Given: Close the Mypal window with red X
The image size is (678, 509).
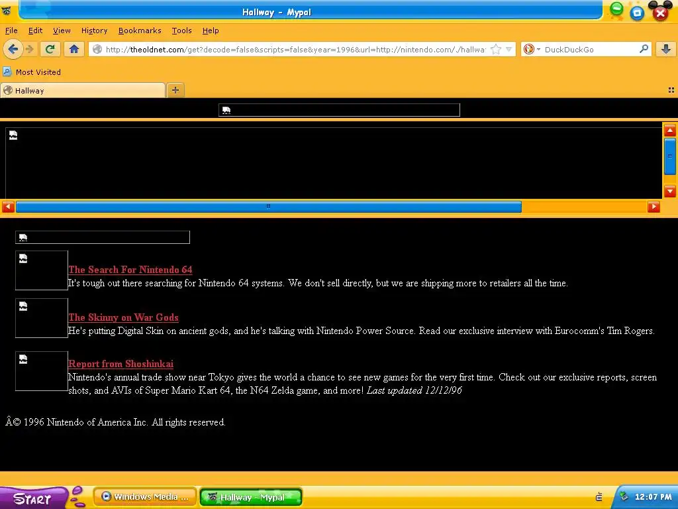Looking at the screenshot, I should [x=661, y=12].
